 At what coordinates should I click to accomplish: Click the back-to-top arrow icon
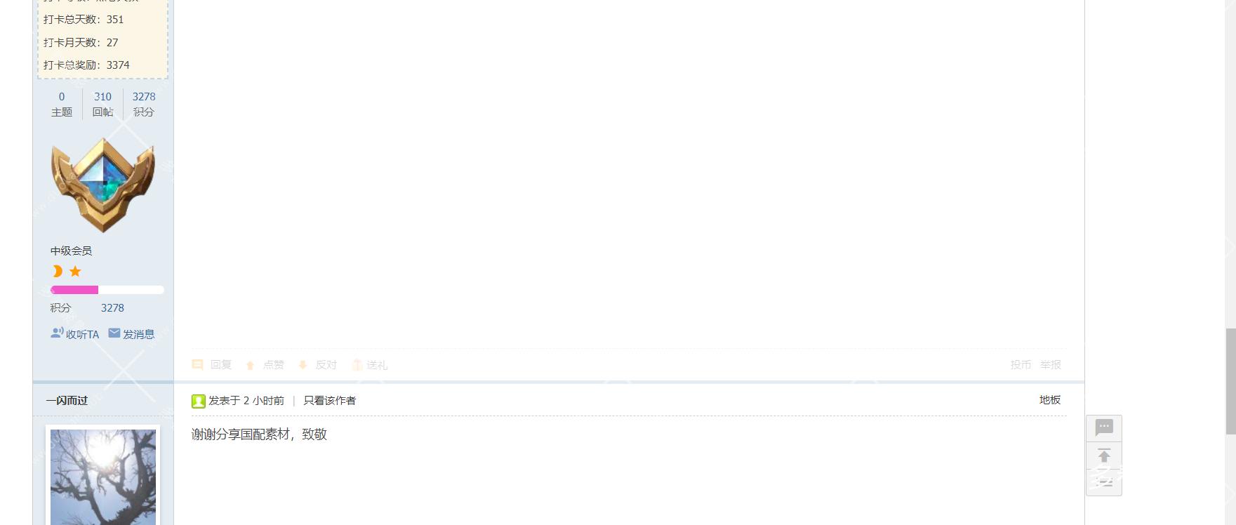tap(1104, 456)
